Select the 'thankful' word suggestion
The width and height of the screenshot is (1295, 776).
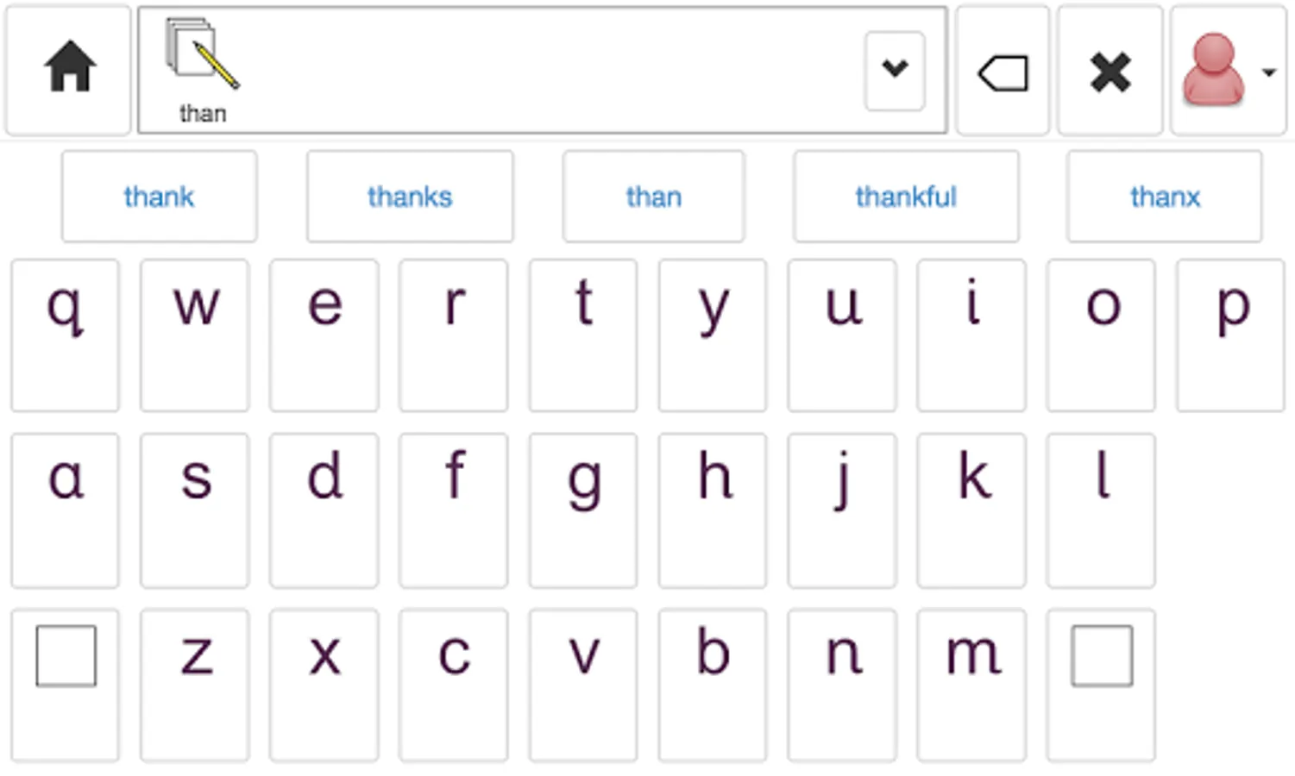(x=906, y=197)
